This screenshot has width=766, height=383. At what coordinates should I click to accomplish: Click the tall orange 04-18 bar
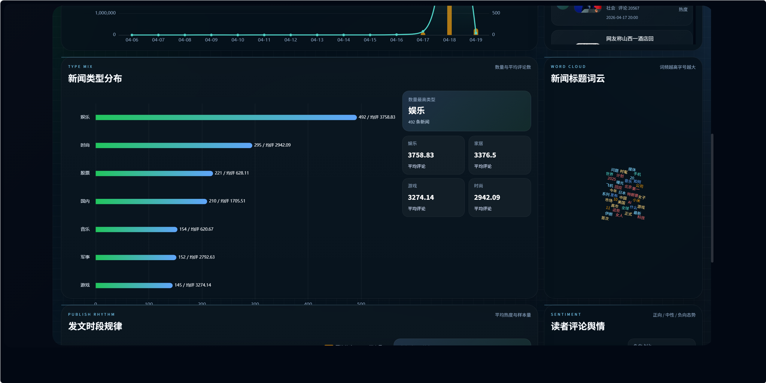tap(449, 20)
